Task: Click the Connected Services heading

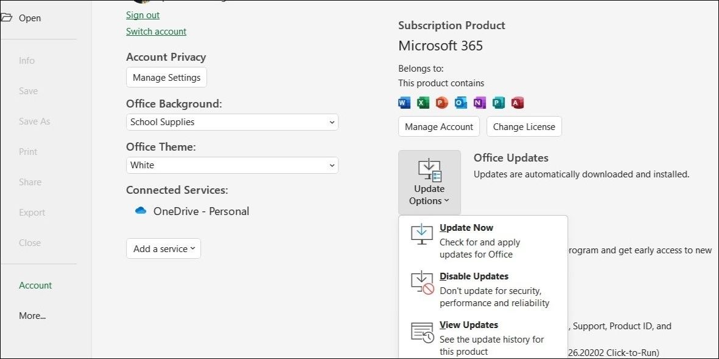Action: coord(177,190)
